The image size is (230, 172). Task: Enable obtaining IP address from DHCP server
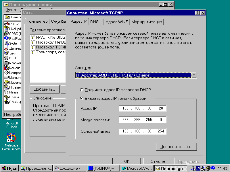coord(82,90)
